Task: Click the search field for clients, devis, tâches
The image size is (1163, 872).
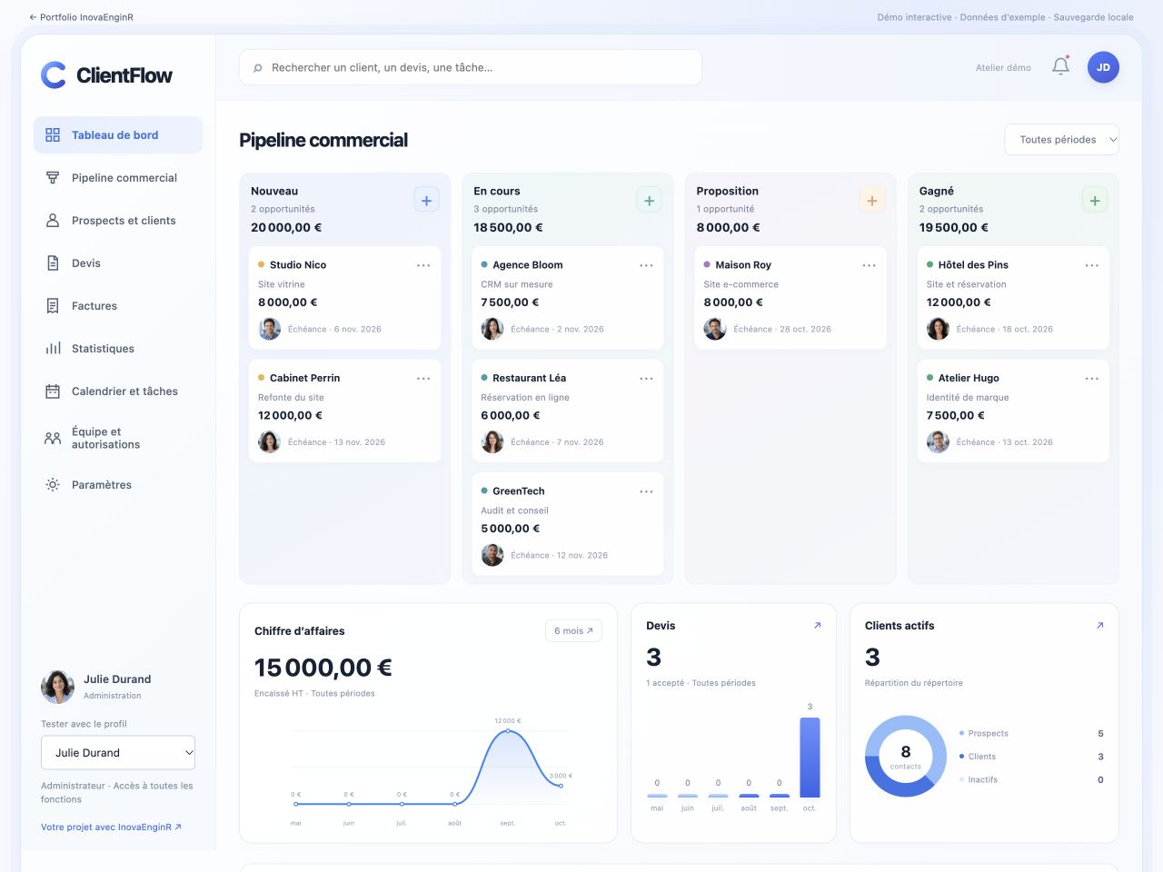Action: click(x=471, y=67)
